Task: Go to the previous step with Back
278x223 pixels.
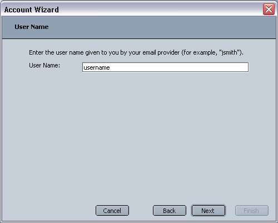Action: tap(170, 211)
